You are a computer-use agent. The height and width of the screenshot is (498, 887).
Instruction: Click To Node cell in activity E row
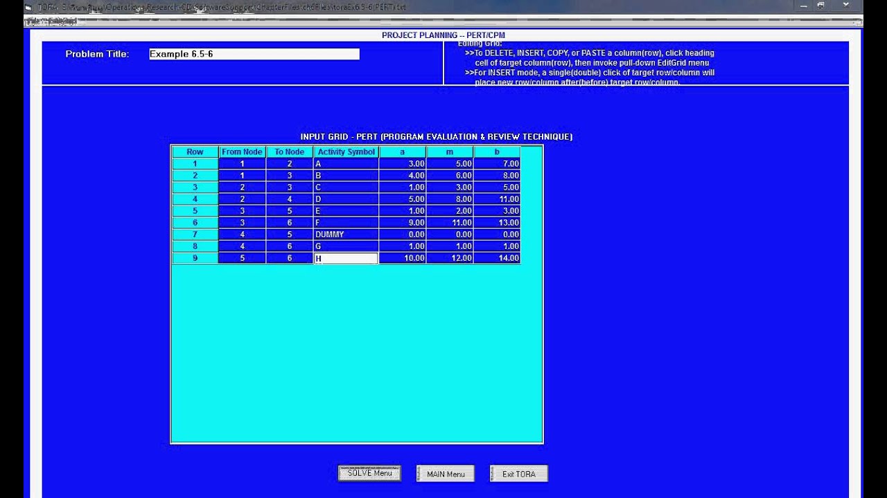(289, 211)
